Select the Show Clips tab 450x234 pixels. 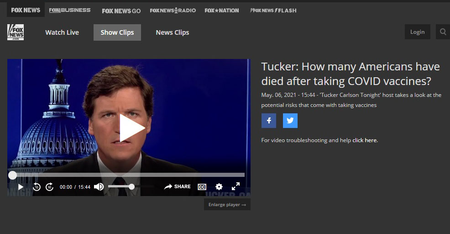pos(117,32)
